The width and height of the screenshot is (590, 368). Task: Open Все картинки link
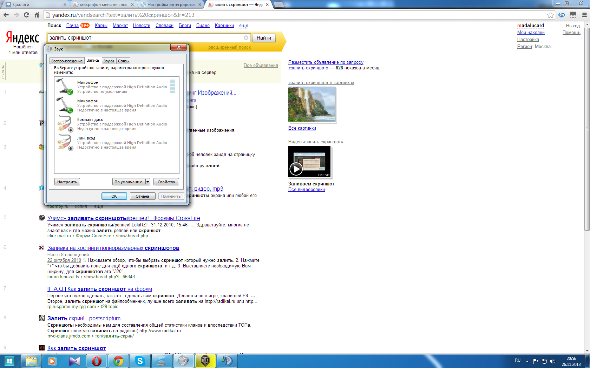tap(302, 128)
